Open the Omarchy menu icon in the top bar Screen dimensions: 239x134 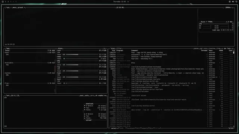coord(3,1)
